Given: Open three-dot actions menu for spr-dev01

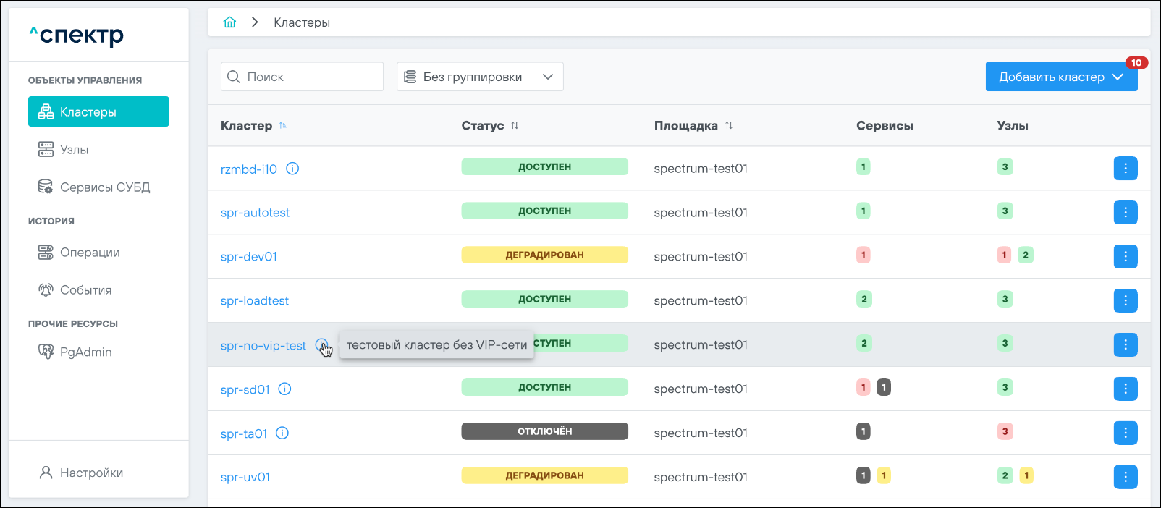Looking at the screenshot, I should [x=1125, y=257].
